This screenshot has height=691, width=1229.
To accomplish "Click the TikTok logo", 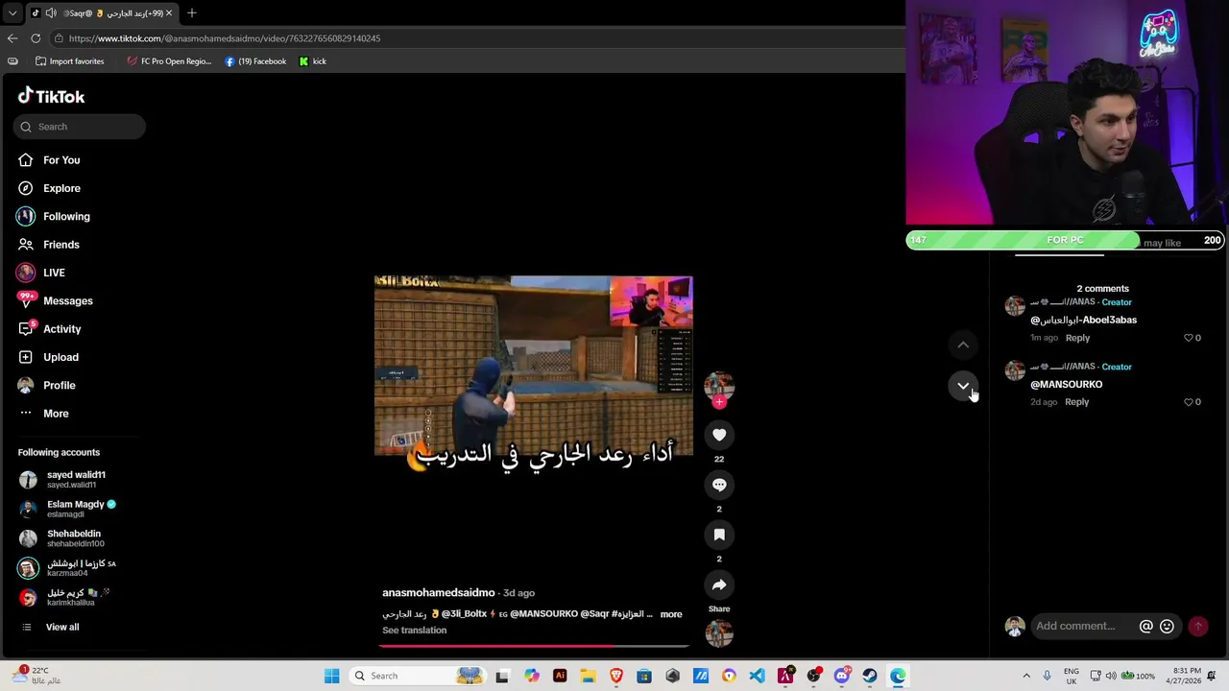I will click(51, 96).
